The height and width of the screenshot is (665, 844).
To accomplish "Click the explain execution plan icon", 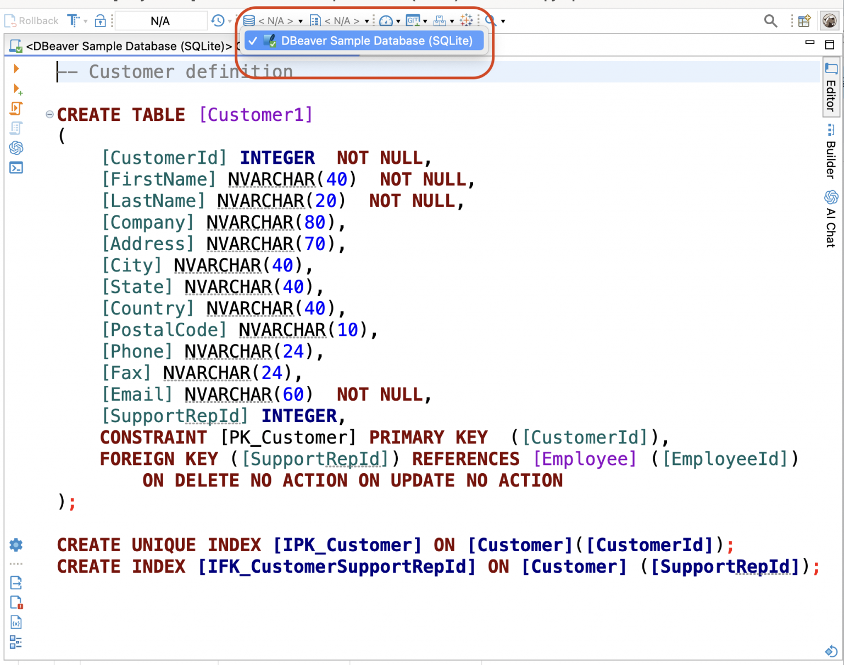I will (x=16, y=128).
